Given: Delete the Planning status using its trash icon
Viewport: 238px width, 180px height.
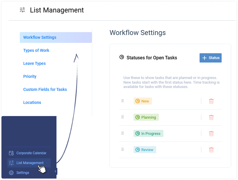Looking at the screenshot, I should tap(211, 117).
